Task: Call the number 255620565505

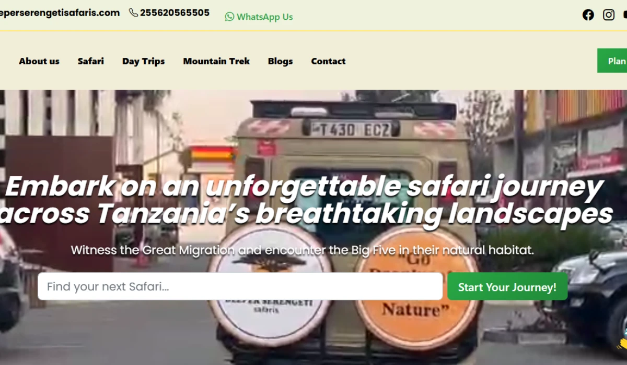Action: 175,13
